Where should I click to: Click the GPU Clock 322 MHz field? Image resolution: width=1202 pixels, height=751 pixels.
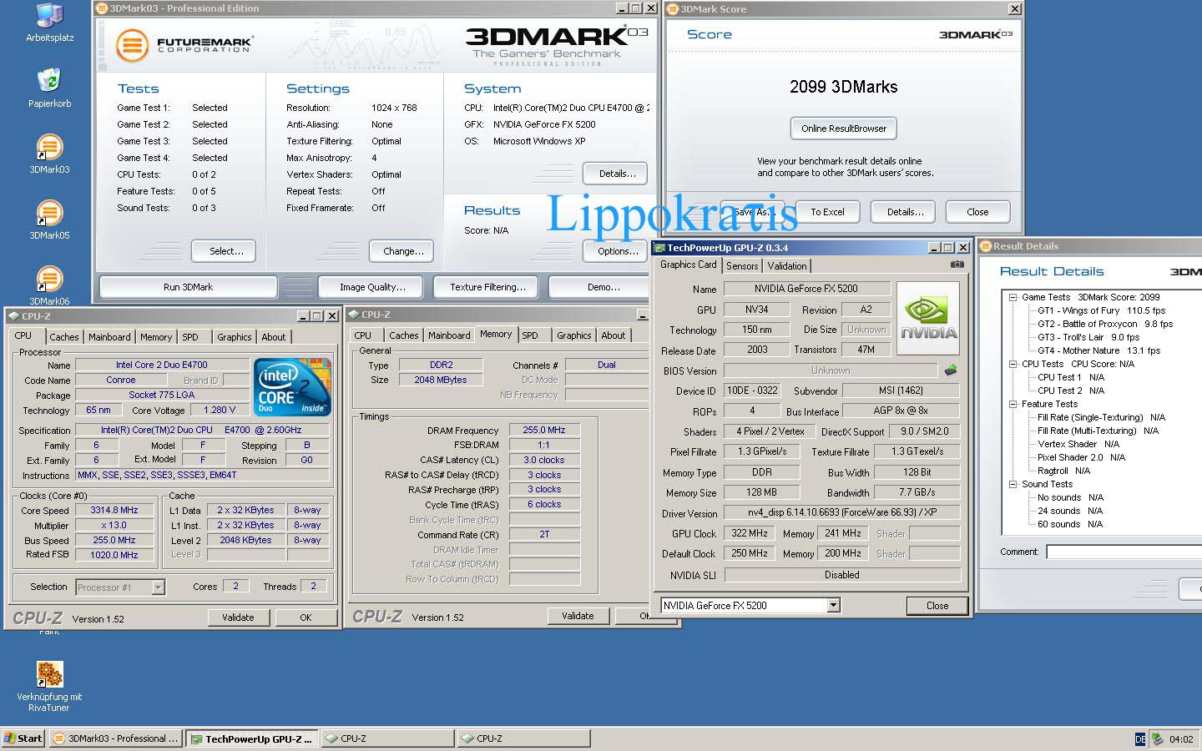coord(749,533)
